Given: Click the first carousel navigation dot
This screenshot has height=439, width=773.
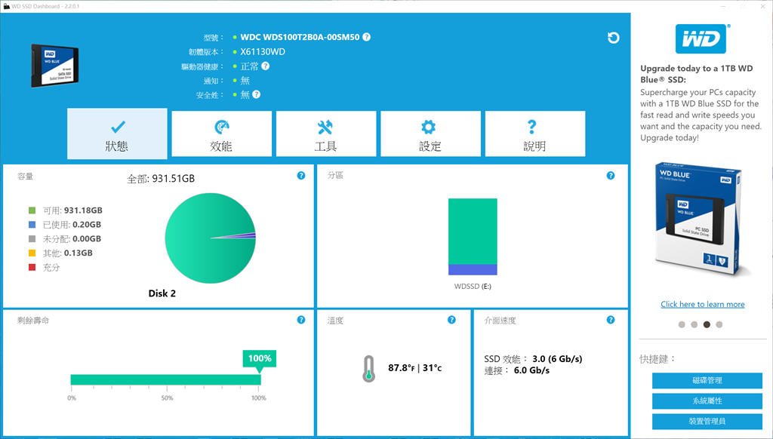Looking at the screenshot, I should coord(680,324).
